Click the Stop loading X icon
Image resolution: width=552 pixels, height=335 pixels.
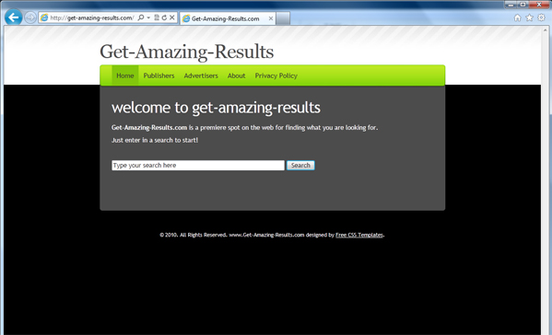coord(171,17)
